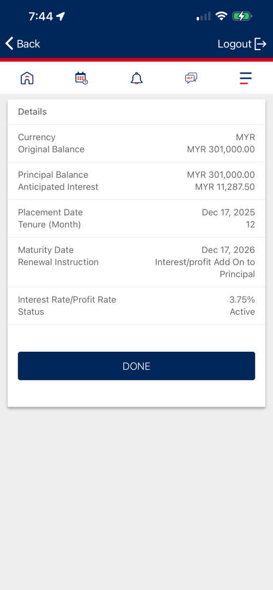Open the Help chat icon

(191, 79)
